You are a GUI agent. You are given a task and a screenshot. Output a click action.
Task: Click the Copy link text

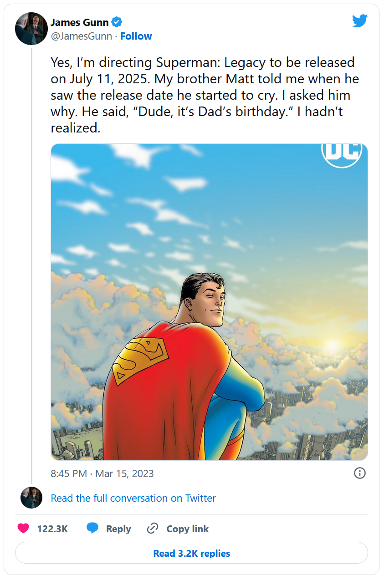[187, 529]
